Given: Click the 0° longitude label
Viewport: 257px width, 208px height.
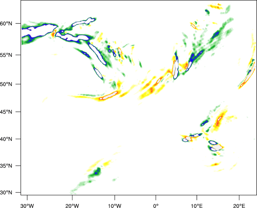Looking at the screenshot, I should [156, 205].
